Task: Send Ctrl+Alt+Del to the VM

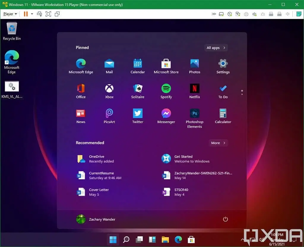Action: 39,14
